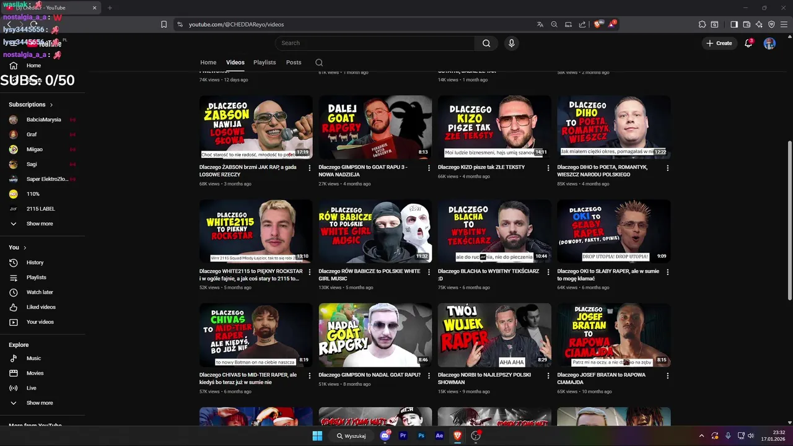Screen dimensions: 793x446
Task: Open the You section chevron
Action: [25, 248]
